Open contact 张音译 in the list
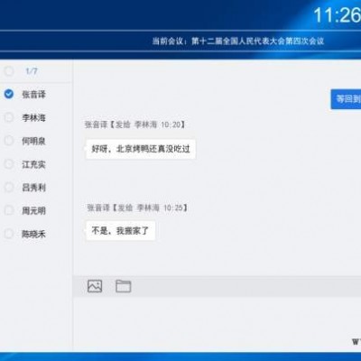The image size is (361, 361). pos(33,95)
